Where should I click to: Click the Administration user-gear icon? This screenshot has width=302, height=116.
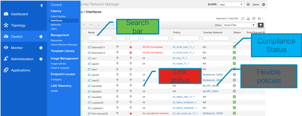pos(6,59)
